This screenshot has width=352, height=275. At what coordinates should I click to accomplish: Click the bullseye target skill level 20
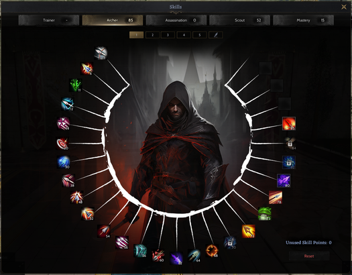62,144
